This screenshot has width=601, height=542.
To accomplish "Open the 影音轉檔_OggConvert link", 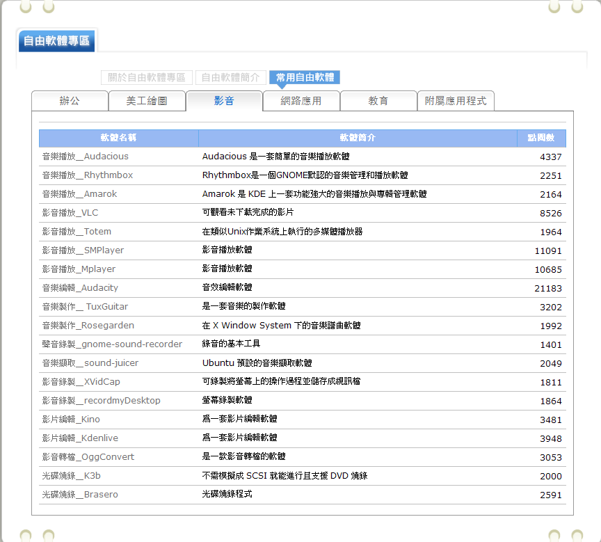I will click(88, 457).
